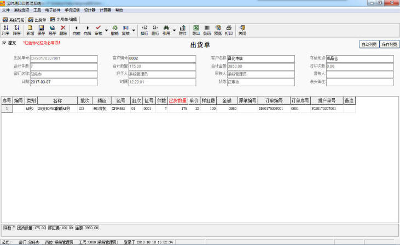Viewport: 400px width, 245px height.
Task: Open the 工具 menu
Action: (37, 10)
